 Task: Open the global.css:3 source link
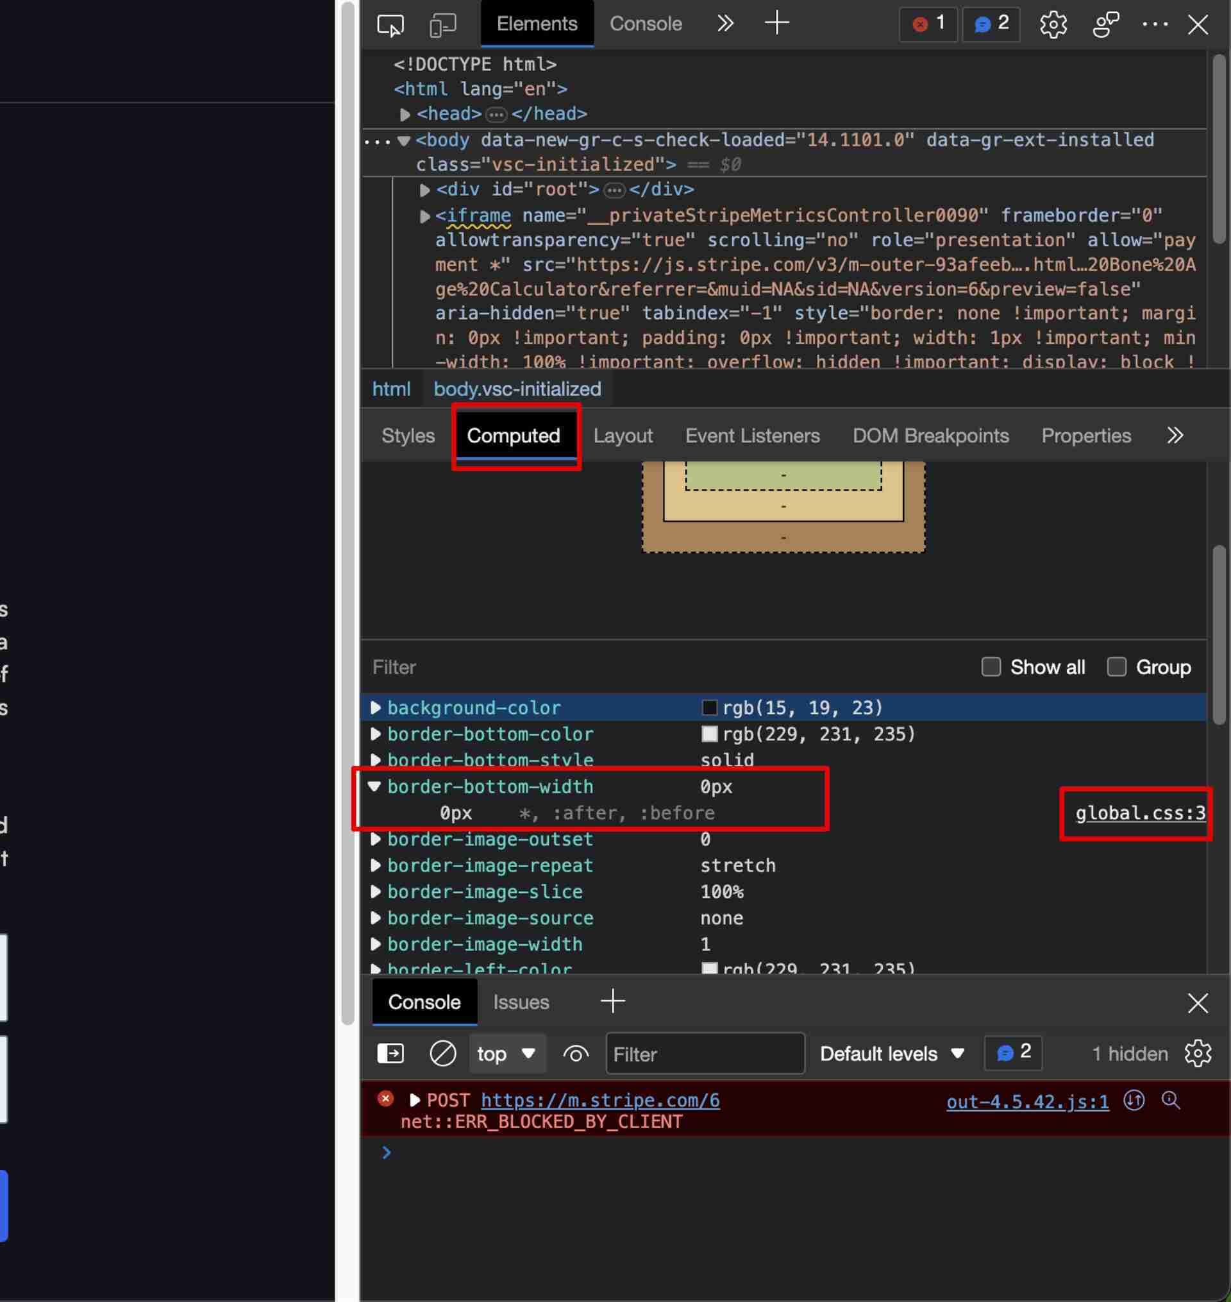pyautogui.click(x=1141, y=813)
